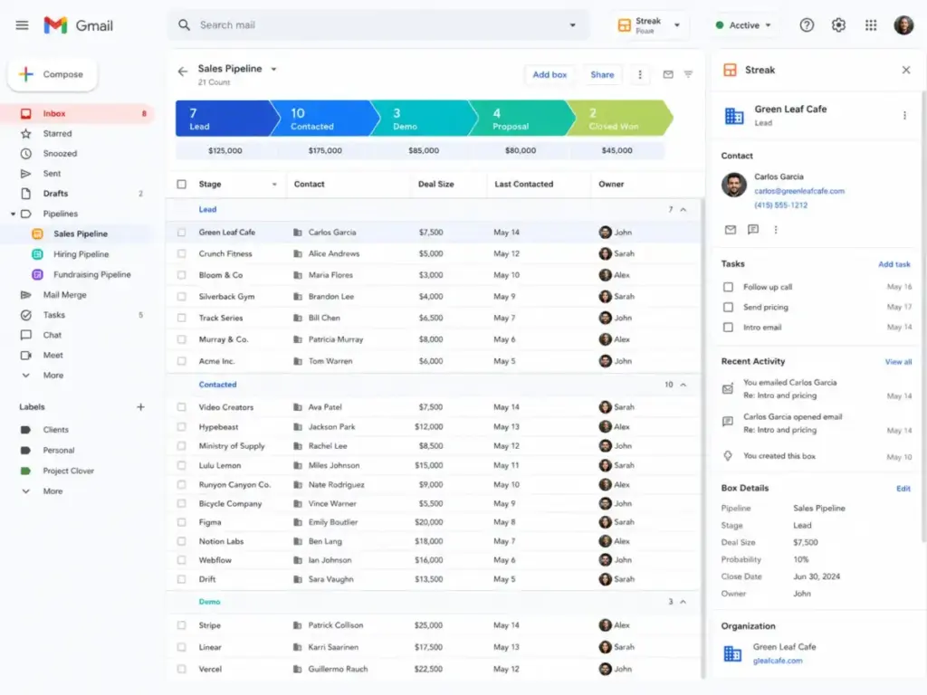Click the Compose button

52,74
